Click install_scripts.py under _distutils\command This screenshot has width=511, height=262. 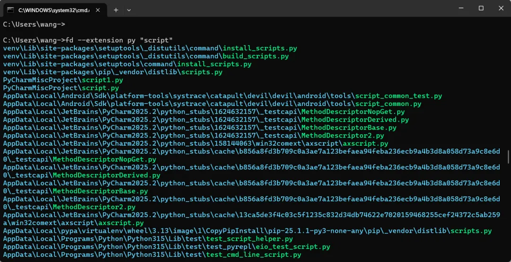260,48
